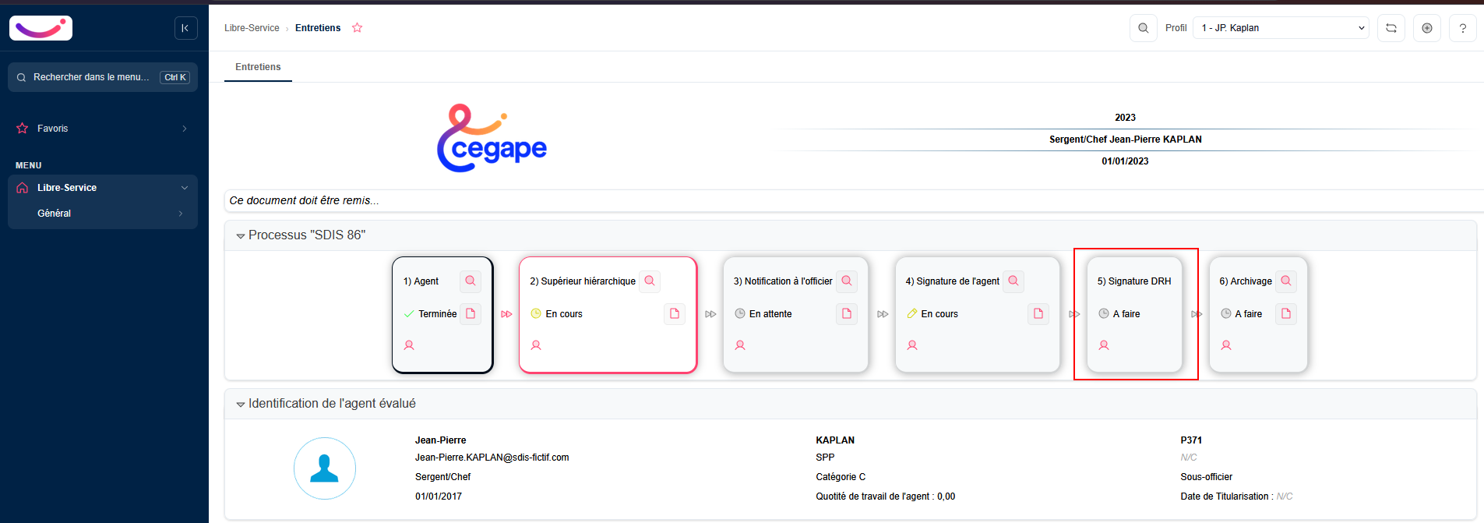Open document icon beside En attente status
Image resolution: width=1484 pixels, height=523 pixels.
click(x=847, y=314)
